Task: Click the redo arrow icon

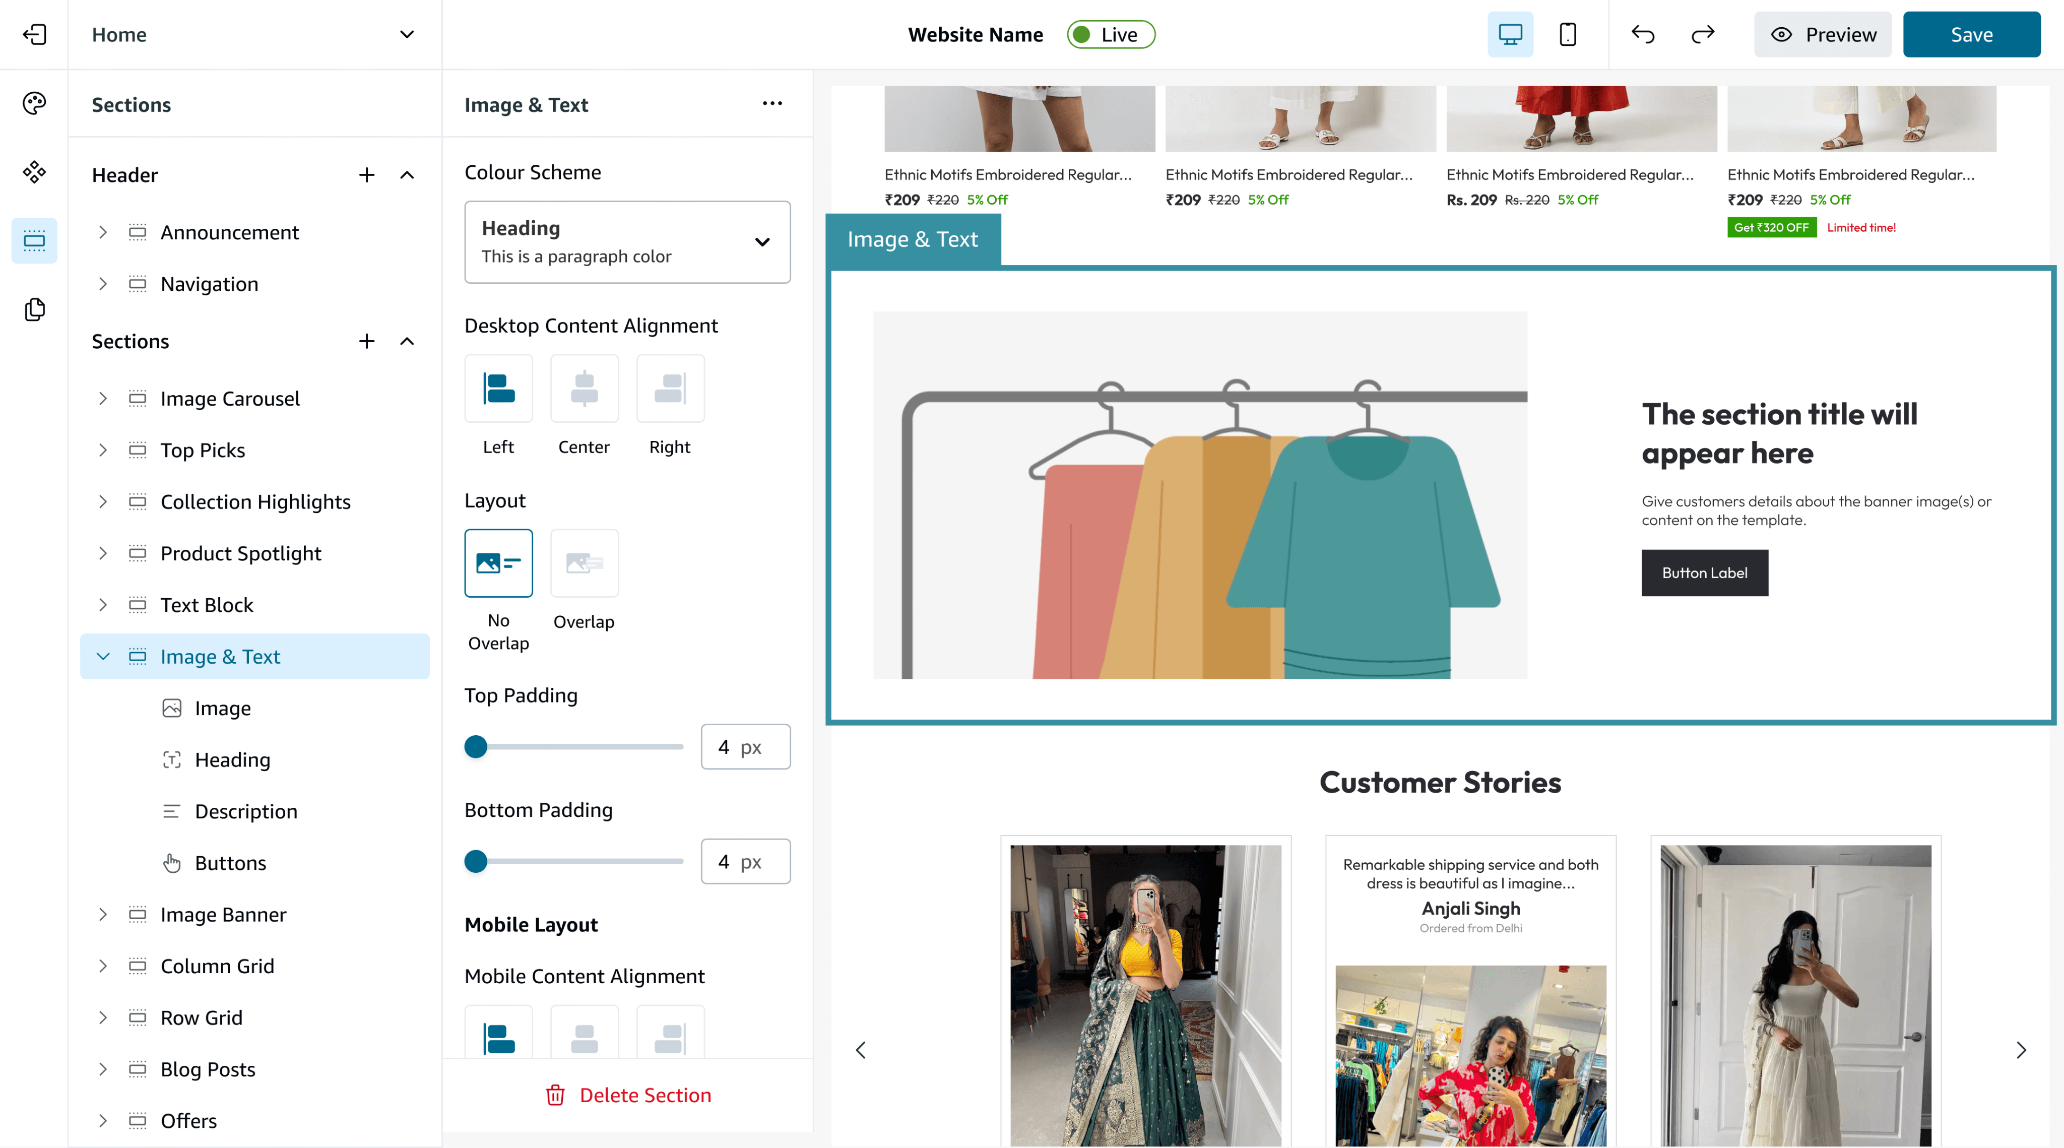Action: coord(1703,34)
